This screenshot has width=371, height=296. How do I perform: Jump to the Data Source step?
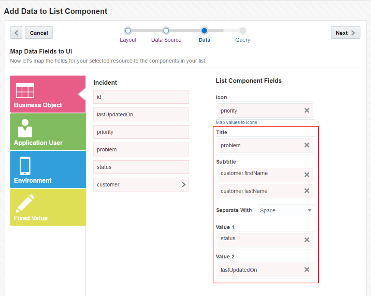pyautogui.click(x=166, y=31)
